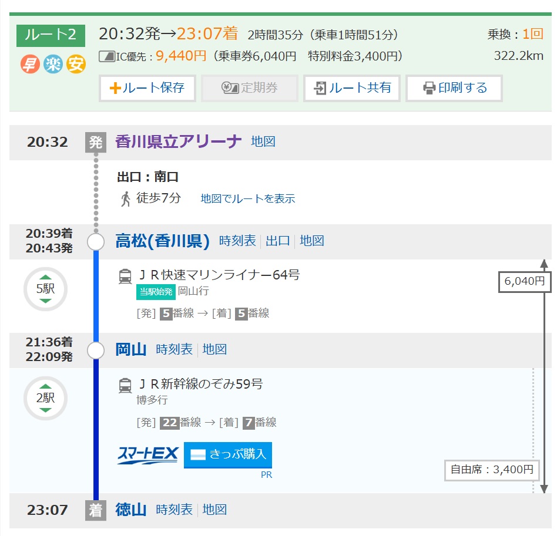Viewport: 557px width, 536px height.
Task: Click the 早 fast route badge
Action: pyautogui.click(x=30, y=64)
